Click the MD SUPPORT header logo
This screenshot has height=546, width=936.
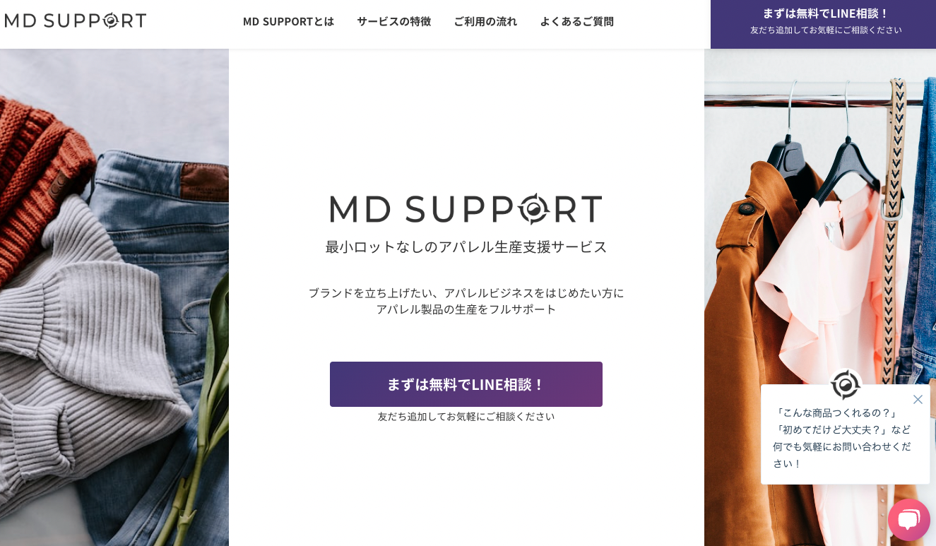[x=75, y=20]
